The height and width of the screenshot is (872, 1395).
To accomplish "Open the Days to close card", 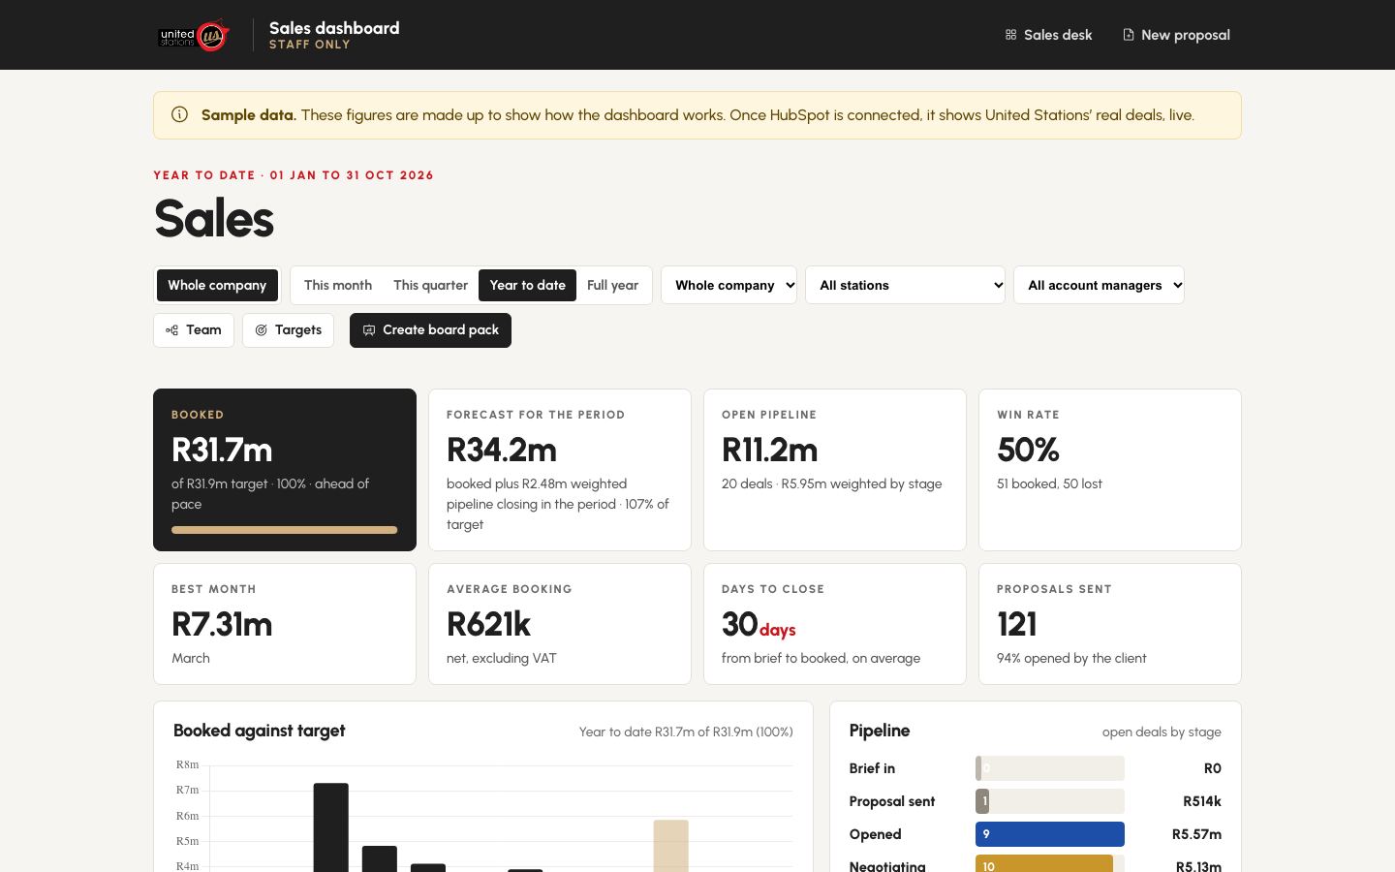I will 835,624.
